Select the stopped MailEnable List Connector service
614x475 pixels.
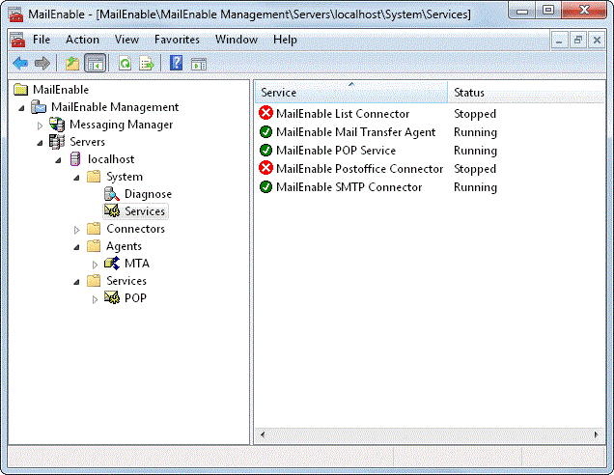342,114
